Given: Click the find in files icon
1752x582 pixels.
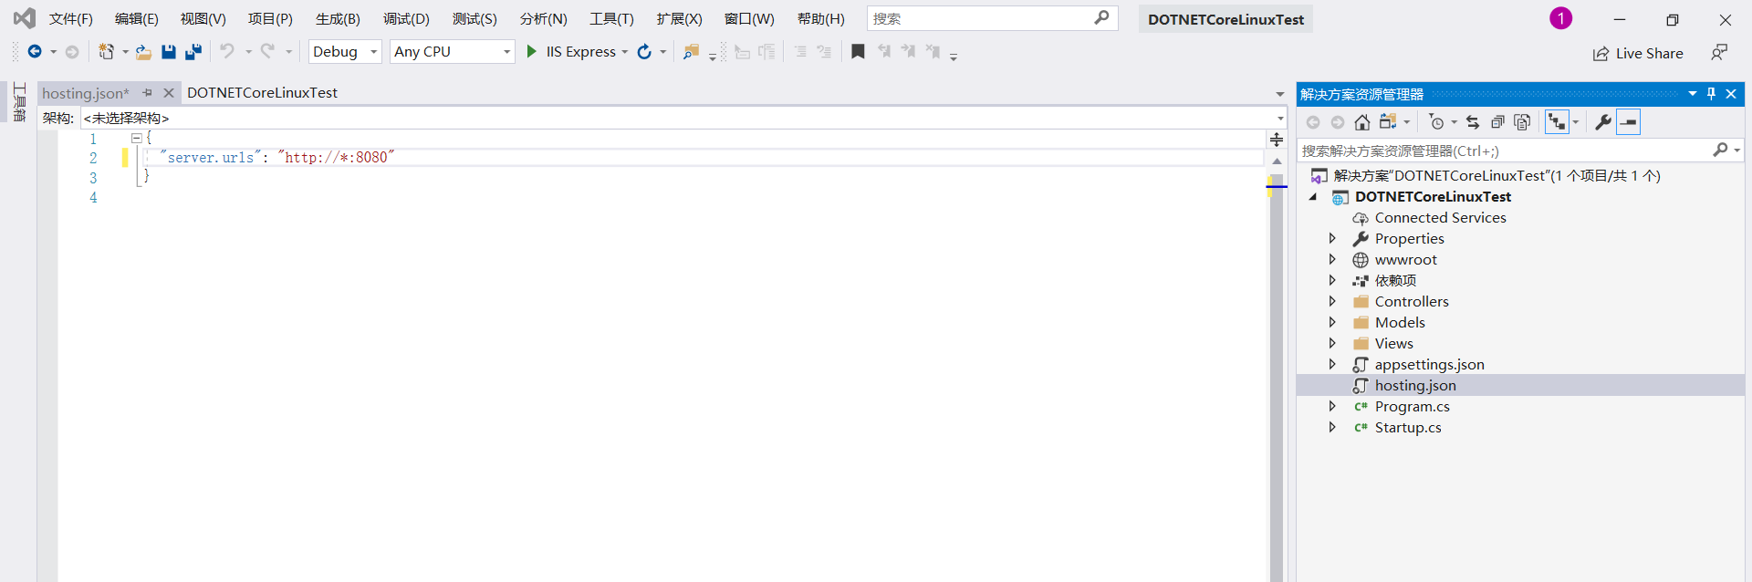Looking at the screenshot, I should pyautogui.click(x=691, y=52).
